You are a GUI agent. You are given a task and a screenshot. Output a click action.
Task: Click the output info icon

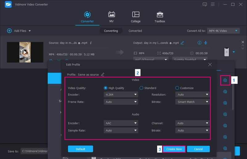click(x=199, y=43)
